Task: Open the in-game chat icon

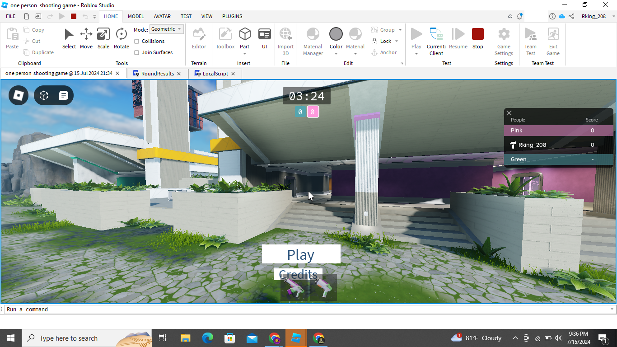Action: click(64, 95)
